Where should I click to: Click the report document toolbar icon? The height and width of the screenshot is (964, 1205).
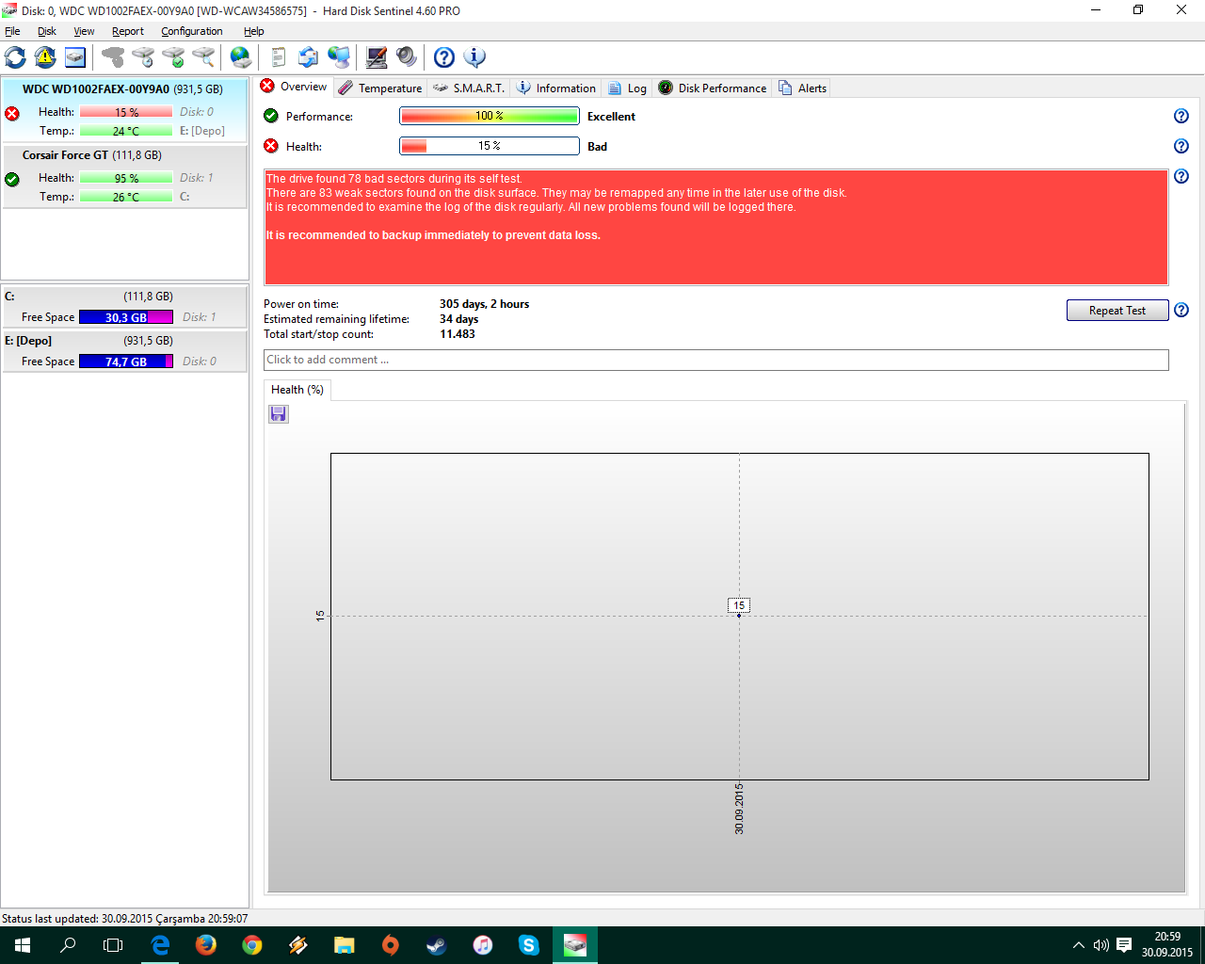(x=279, y=57)
